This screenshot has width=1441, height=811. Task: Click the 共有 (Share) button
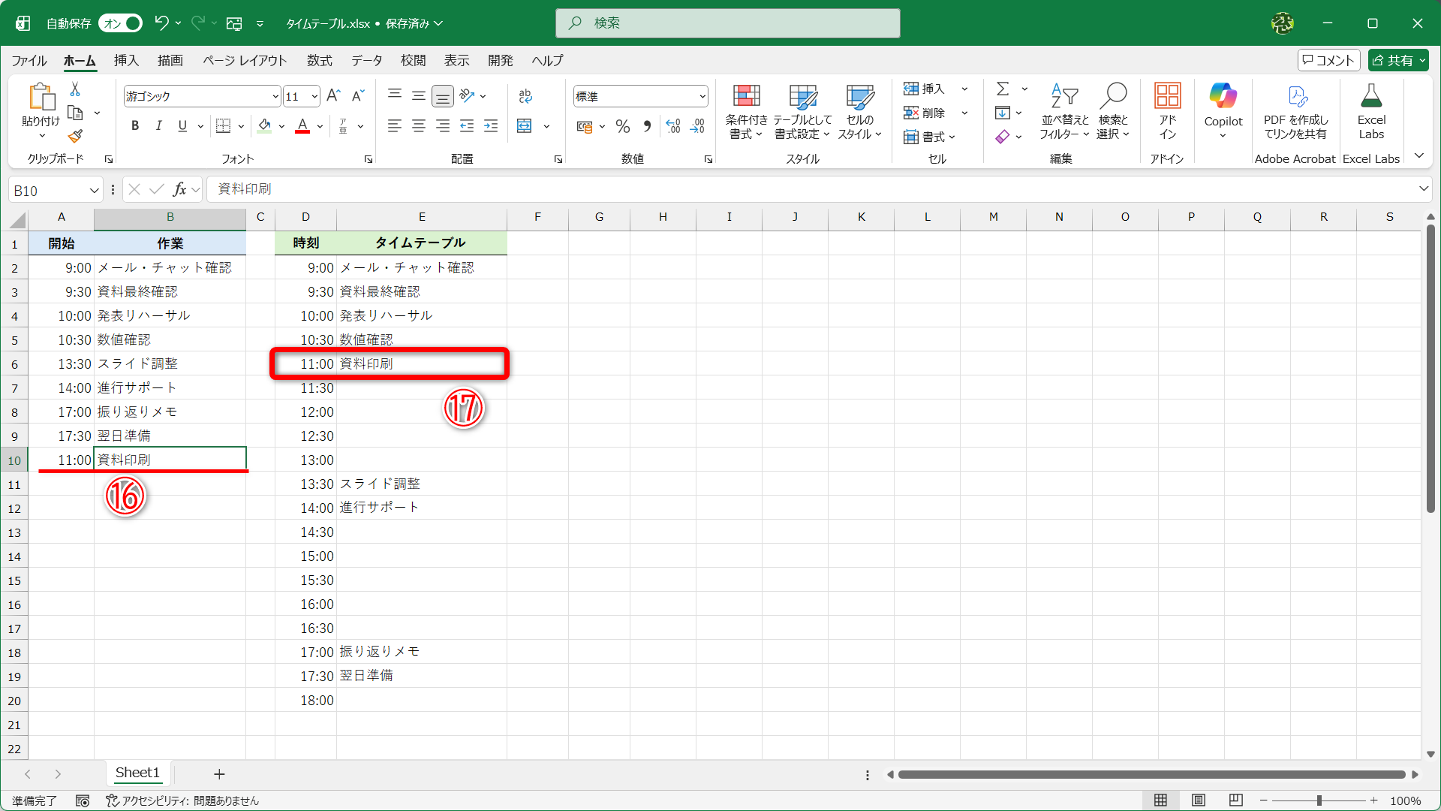pyautogui.click(x=1397, y=60)
